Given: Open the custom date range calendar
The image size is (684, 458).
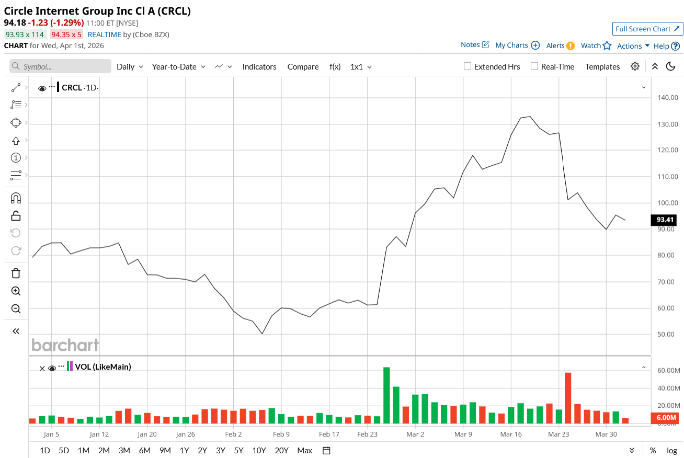Looking at the screenshot, I should pos(326,450).
